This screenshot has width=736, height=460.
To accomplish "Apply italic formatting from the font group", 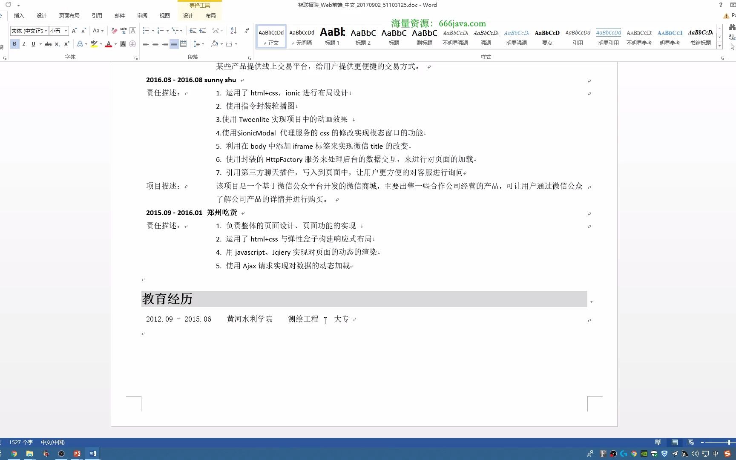I will pos(24,44).
